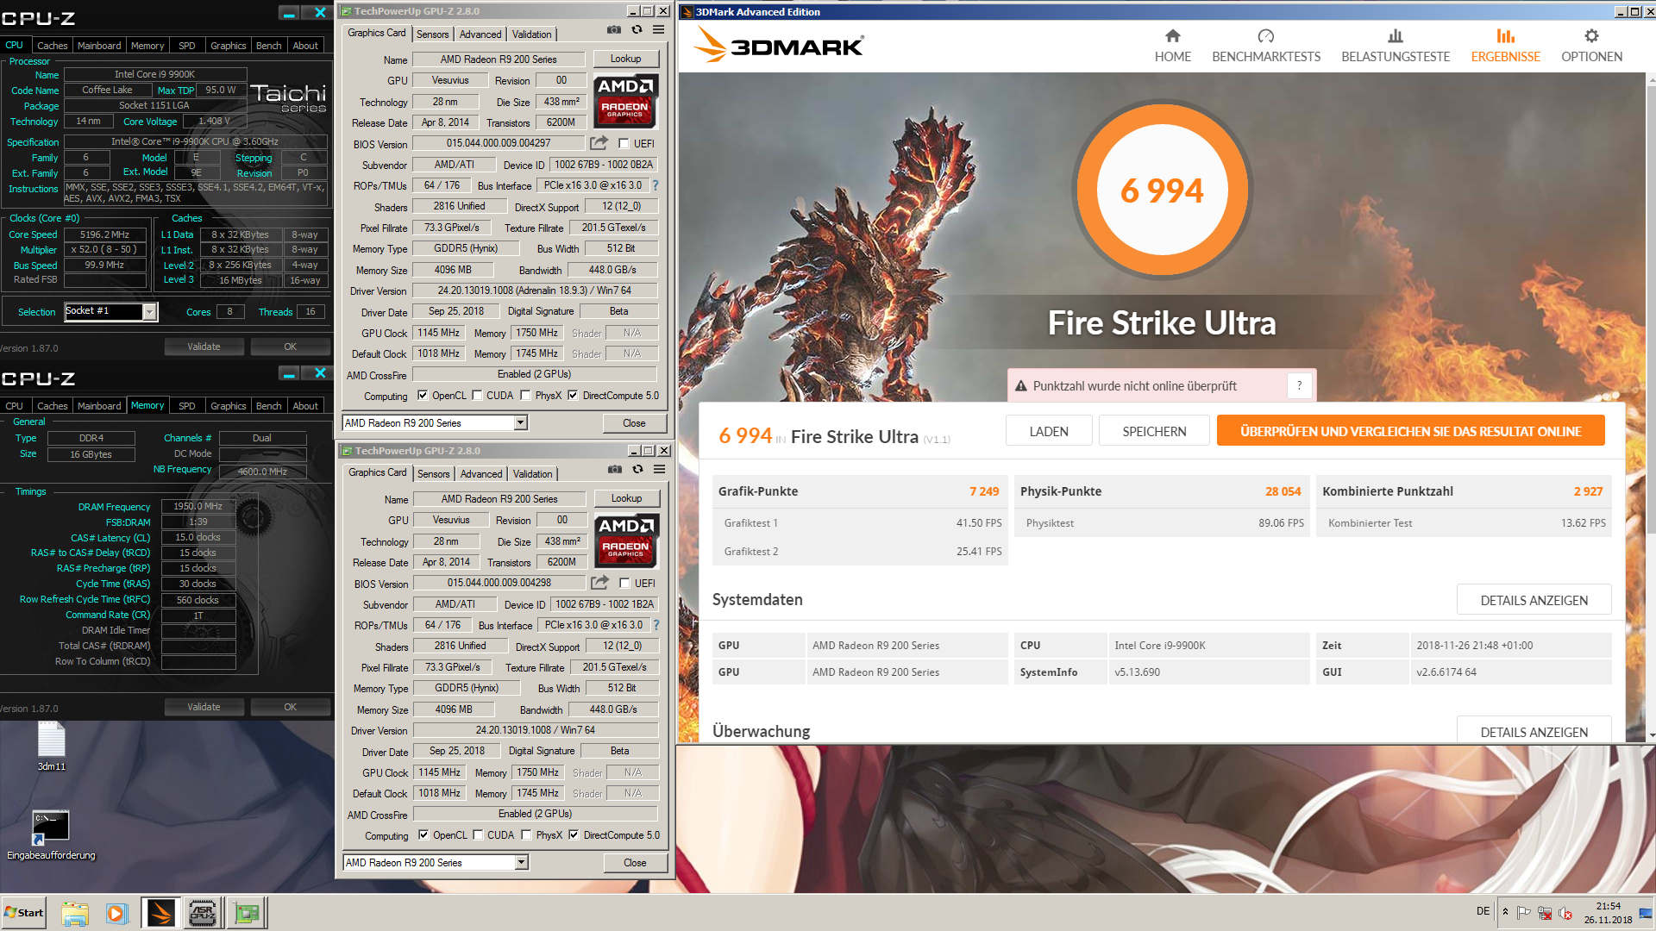Click the ASRock CPU-Z icon in taskbar

pos(203,913)
